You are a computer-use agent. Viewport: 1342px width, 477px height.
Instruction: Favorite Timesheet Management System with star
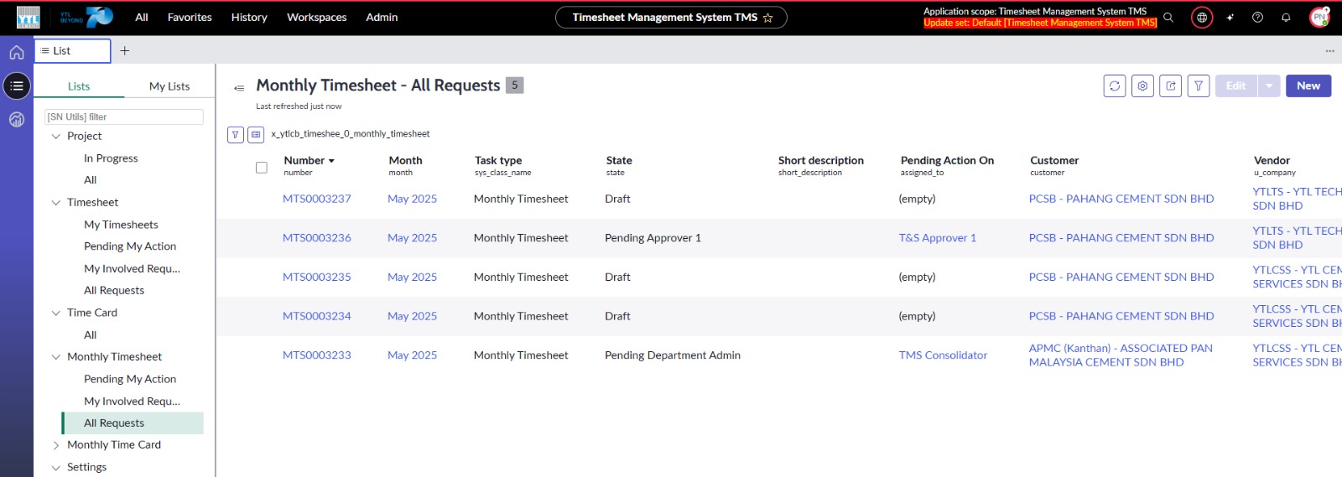(767, 18)
